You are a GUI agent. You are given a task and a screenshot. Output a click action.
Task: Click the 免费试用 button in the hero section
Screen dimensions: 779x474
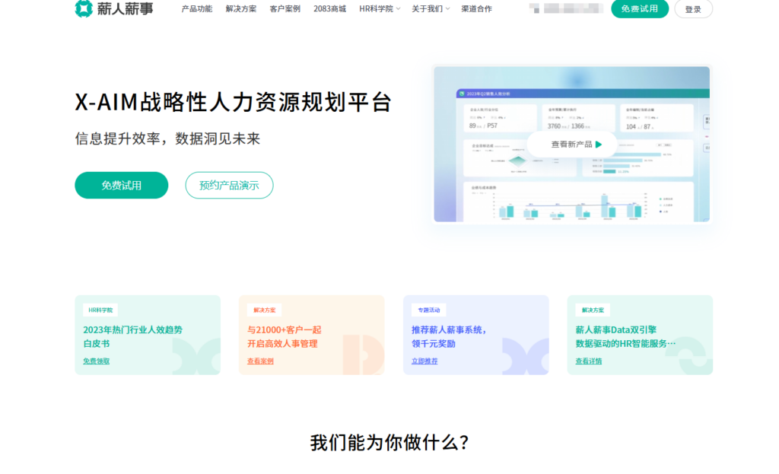pyautogui.click(x=120, y=185)
